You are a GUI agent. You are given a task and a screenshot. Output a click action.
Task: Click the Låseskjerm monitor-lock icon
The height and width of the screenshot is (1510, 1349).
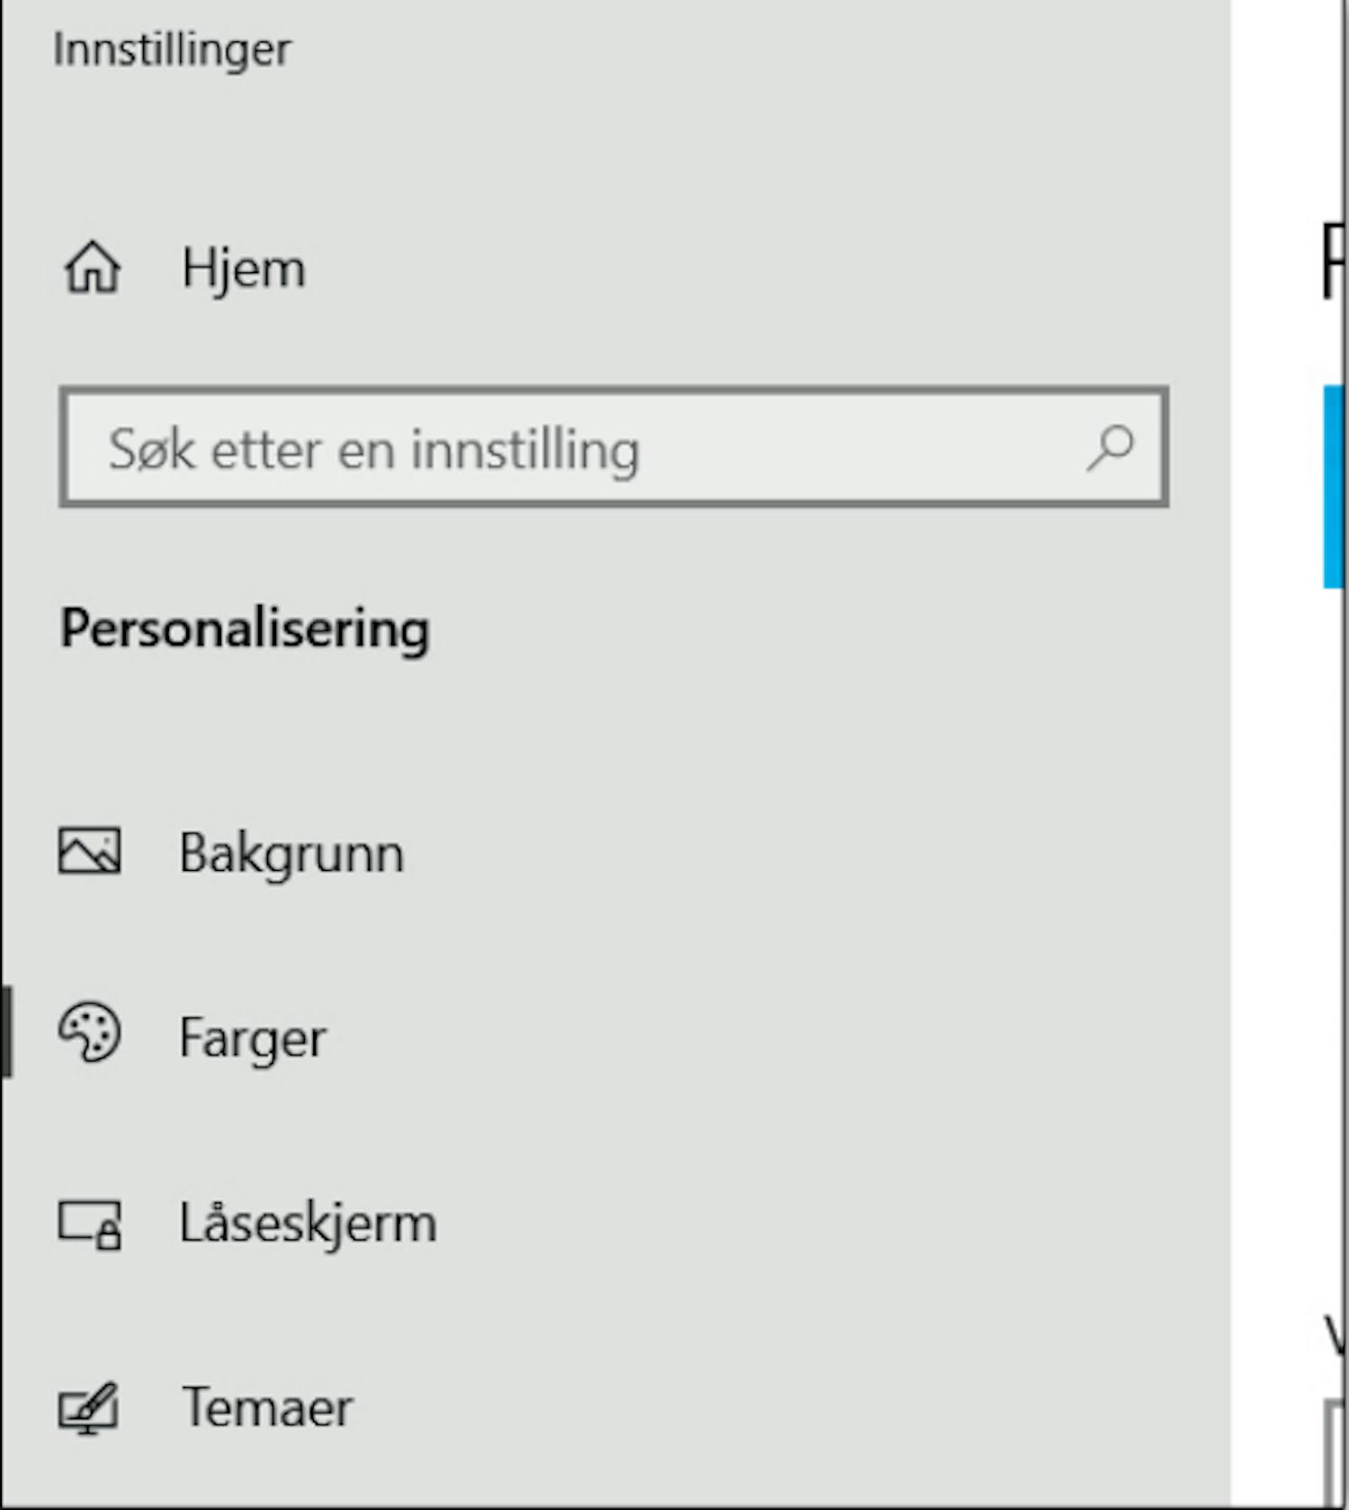[89, 1224]
